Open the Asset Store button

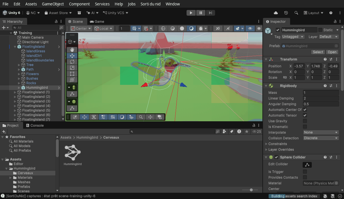58,13
